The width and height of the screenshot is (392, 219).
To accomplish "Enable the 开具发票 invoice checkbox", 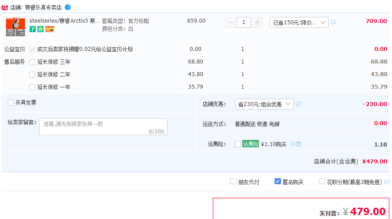I will tap(11, 103).
